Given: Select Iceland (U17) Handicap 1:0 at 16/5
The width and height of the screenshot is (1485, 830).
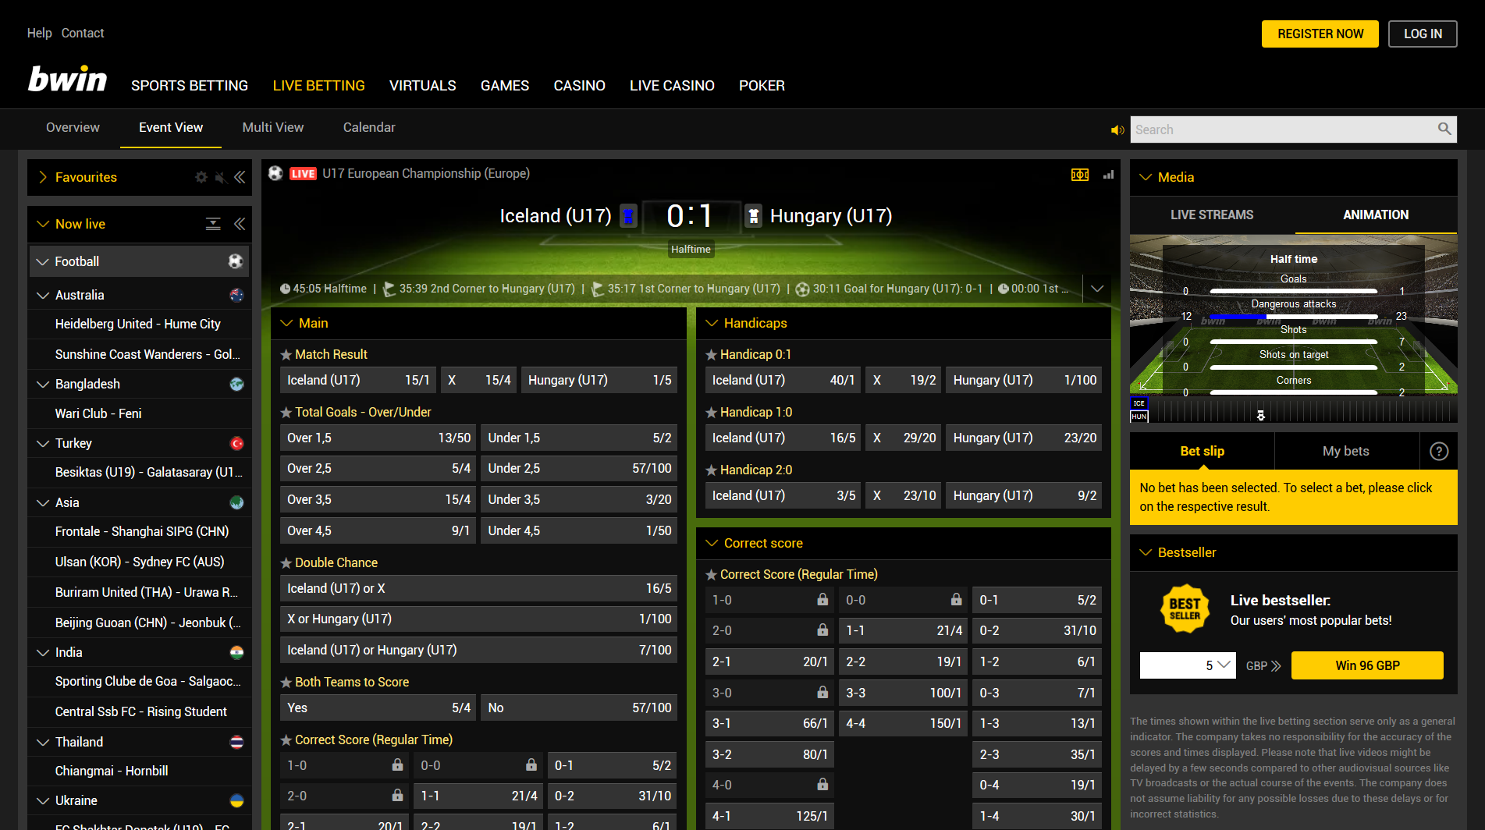Looking at the screenshot, I should [x=783, y=438].
